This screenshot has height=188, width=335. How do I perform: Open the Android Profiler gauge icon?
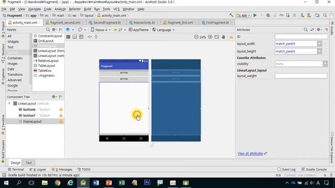(x=282, y=15)
